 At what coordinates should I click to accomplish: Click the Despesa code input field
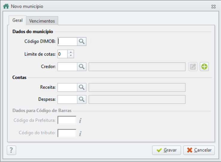coord(67,99)
